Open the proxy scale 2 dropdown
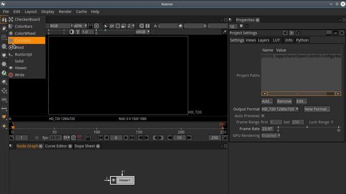 pos(131,26)
